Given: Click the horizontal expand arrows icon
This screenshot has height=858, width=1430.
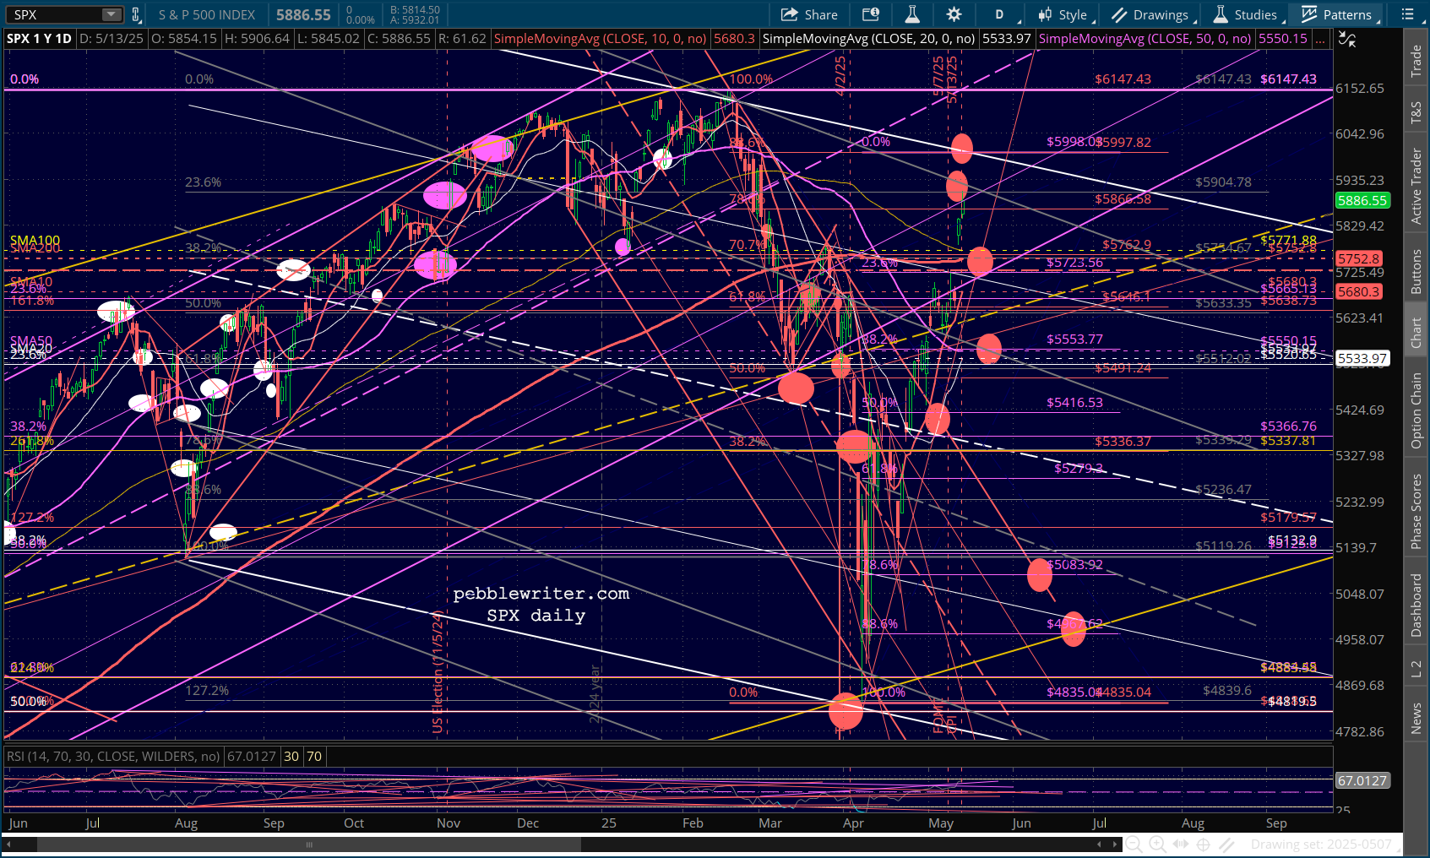Looking at the screenshot, I should click(1181, 844).
